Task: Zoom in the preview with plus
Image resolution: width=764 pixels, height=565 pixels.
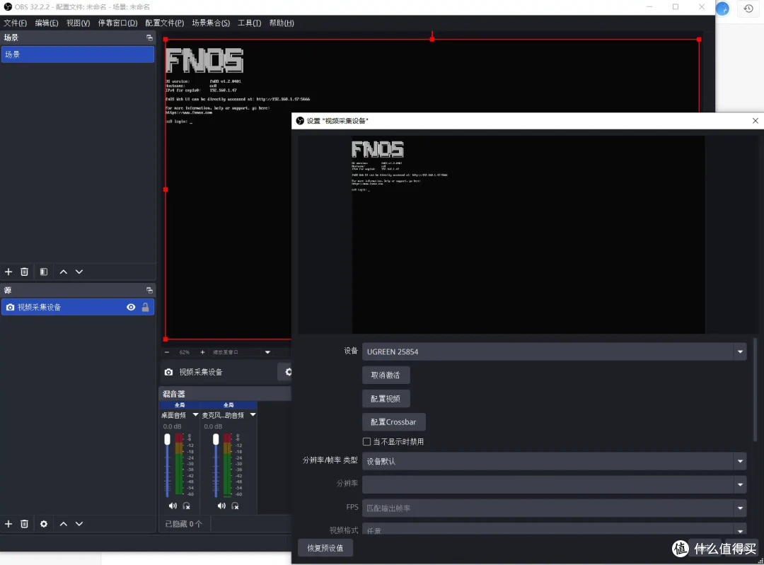Action: coord(203,352)
